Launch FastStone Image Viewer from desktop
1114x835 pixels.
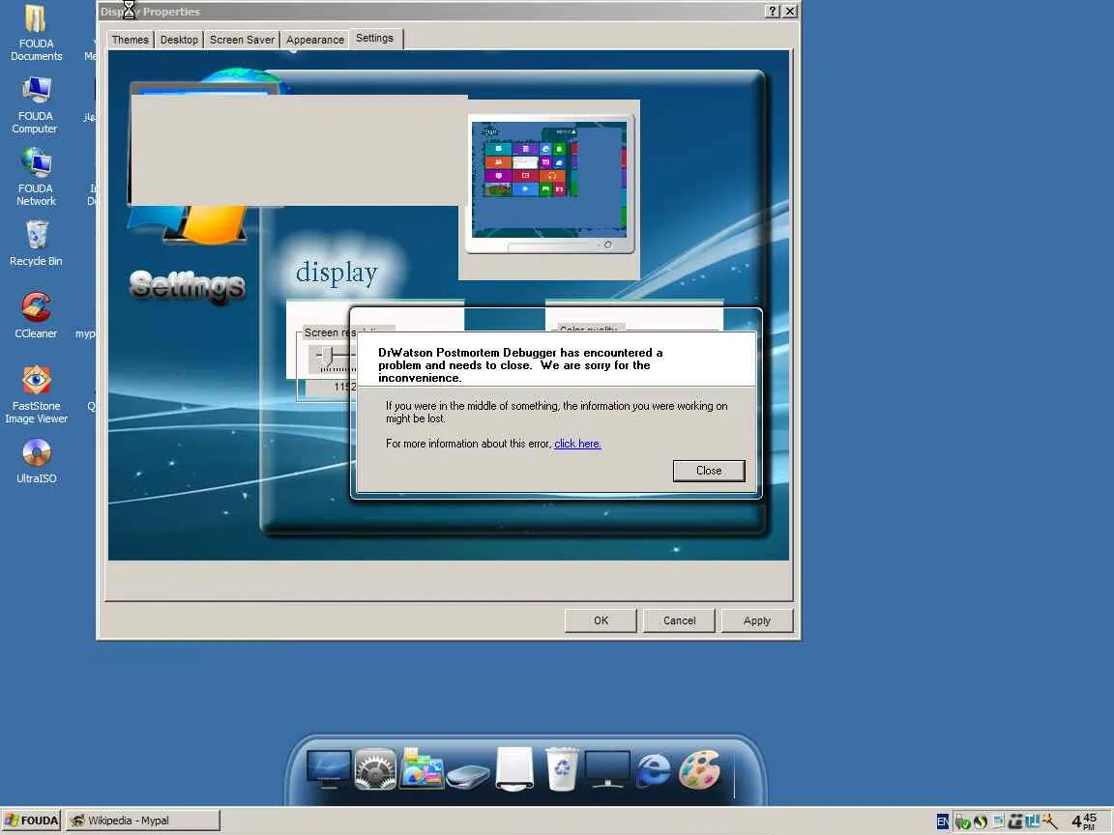36,394
